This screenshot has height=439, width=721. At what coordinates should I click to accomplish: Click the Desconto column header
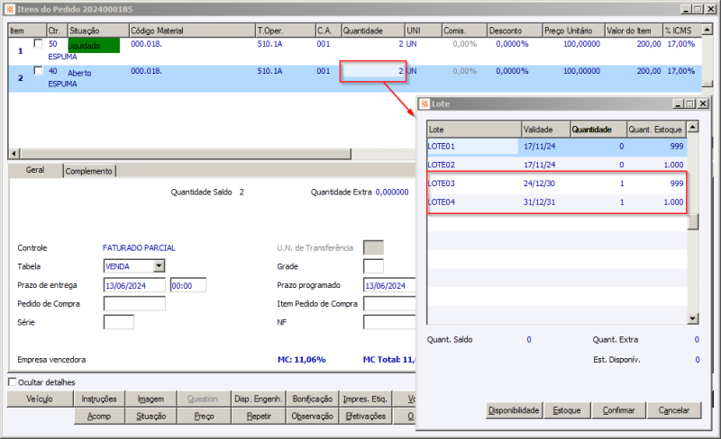(514, 31)
